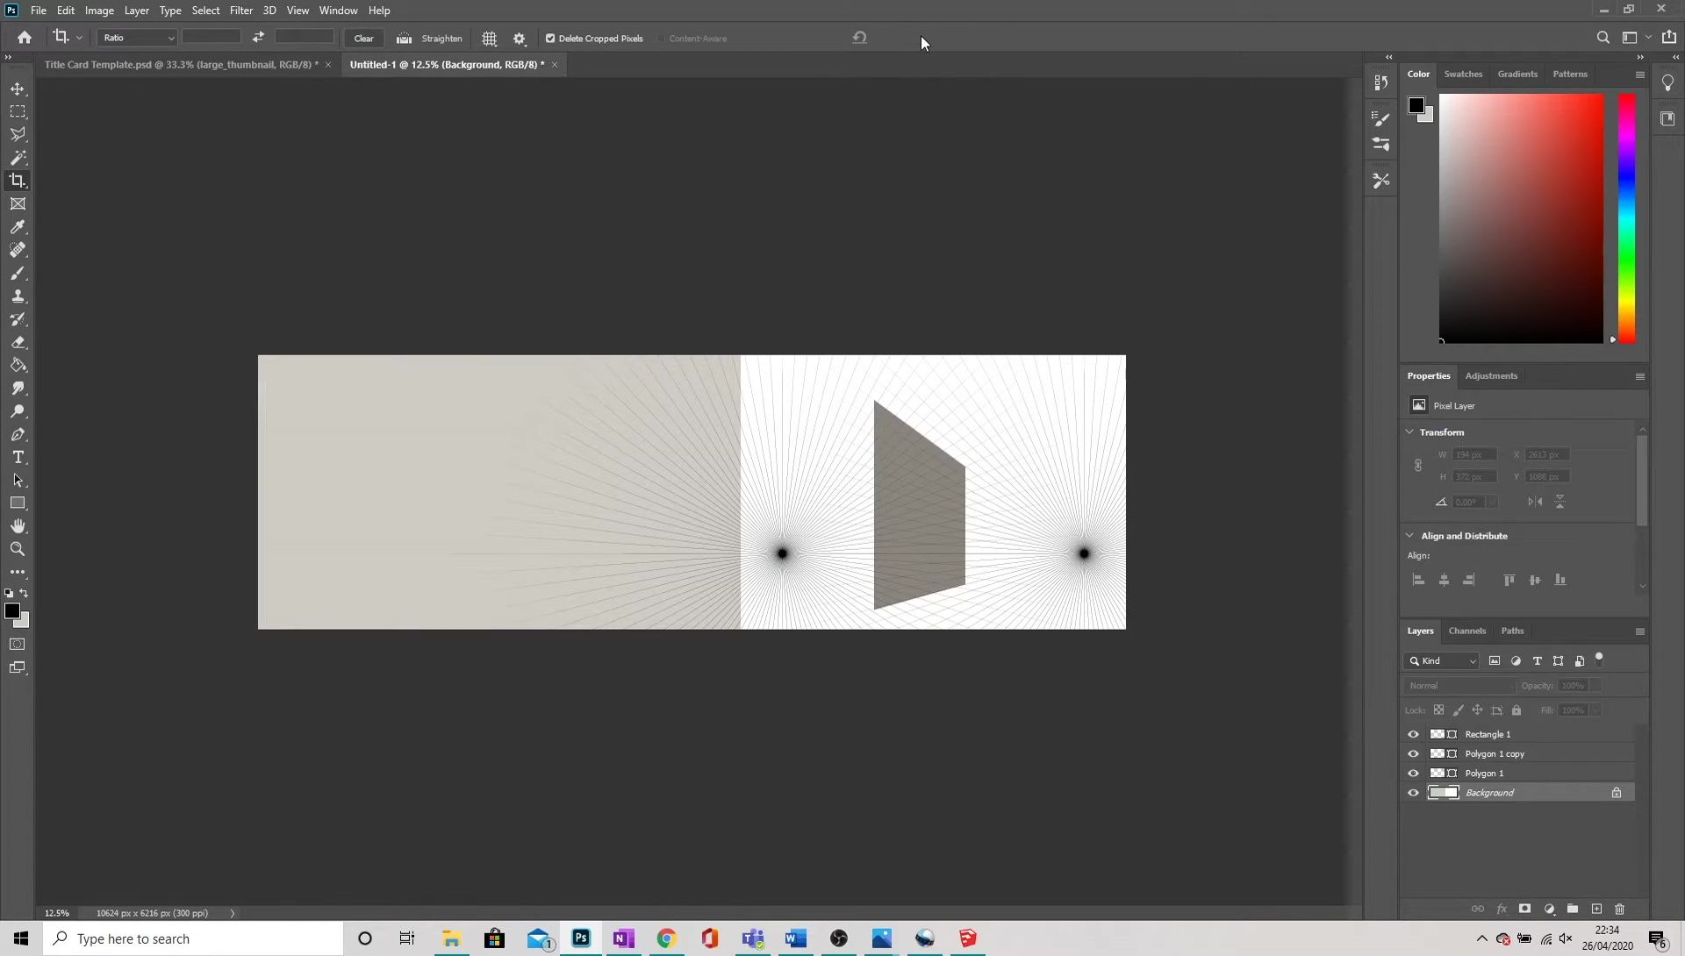Click the zoom percentage field 12.5%
This screenshot has height=956, width=1685.
[57, 913]
